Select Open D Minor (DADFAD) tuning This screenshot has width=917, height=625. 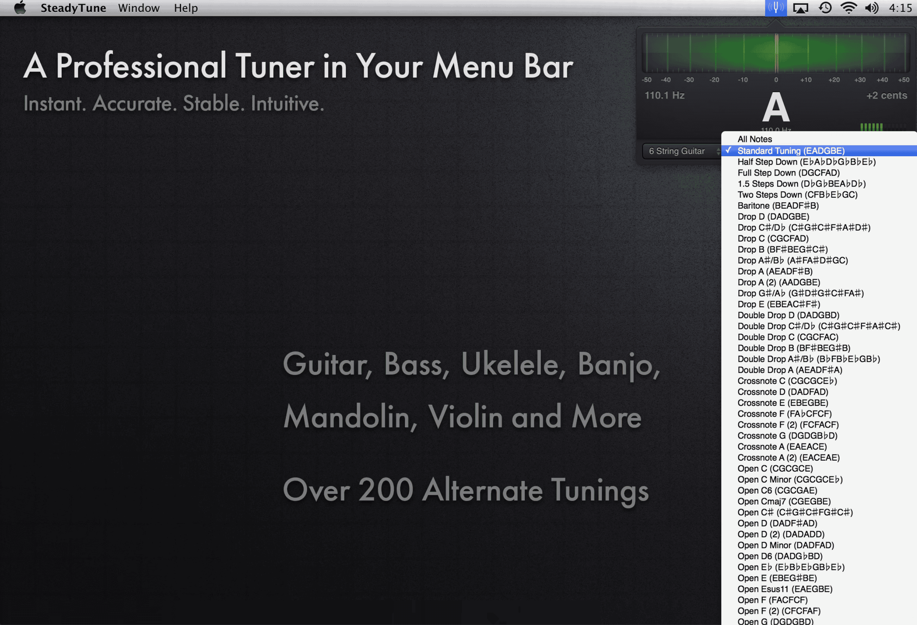coord(785,545)
